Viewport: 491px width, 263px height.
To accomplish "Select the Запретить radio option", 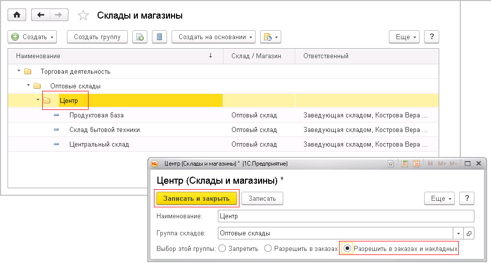I will pyautogui.click(x=222, y=248).
